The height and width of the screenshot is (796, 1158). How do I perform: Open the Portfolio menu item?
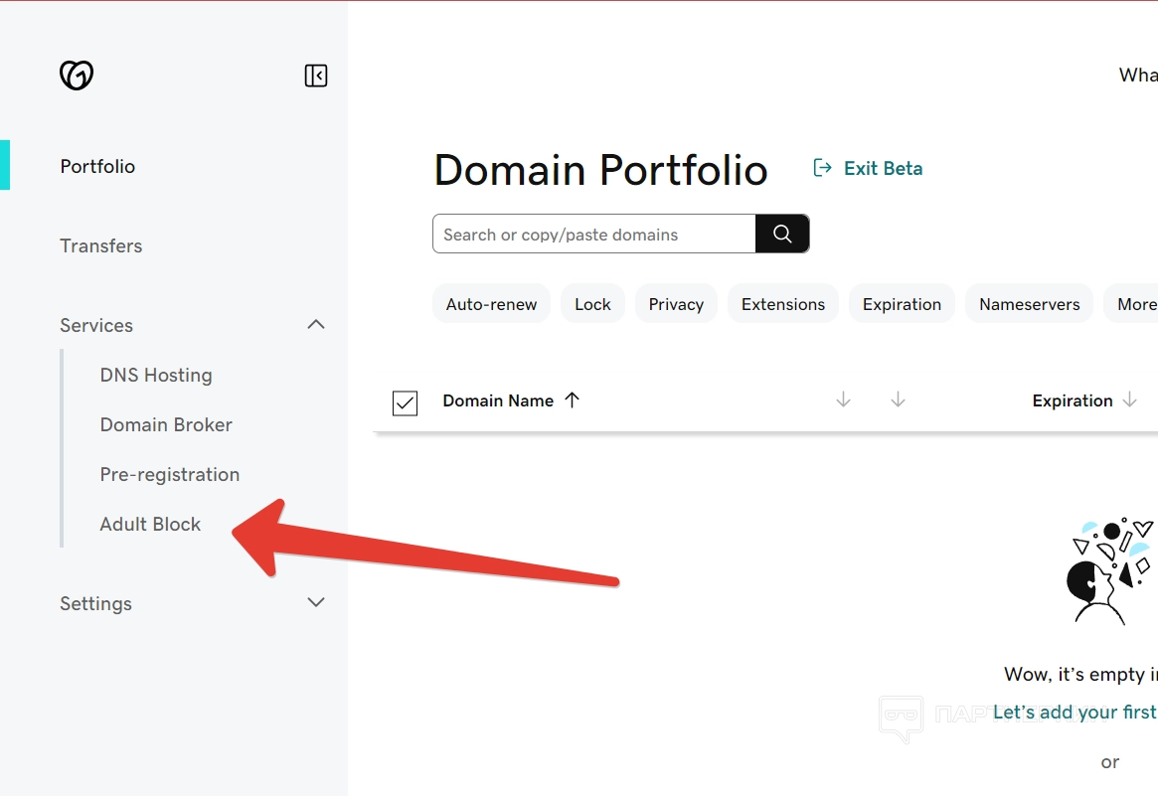pos(97,166)
